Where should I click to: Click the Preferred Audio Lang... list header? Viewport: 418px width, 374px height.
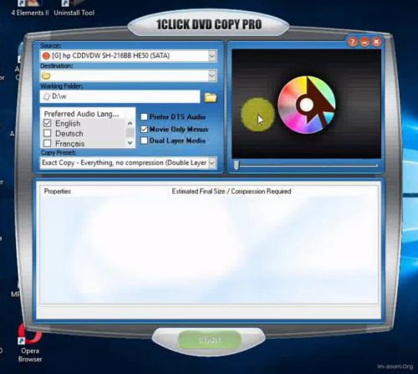(x=81, y=114)
